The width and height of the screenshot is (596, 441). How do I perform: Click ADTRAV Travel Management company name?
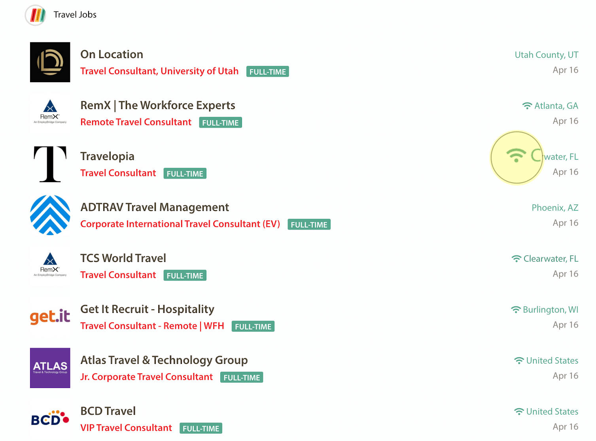click(x=155, y=207)
